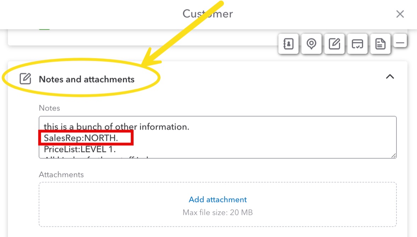Click the document page shortcut icon
417x237 pixels.
[x=381, y=44]
